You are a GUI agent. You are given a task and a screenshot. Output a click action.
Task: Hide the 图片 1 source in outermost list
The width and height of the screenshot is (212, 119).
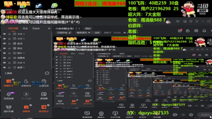click(x=5, y=53)
